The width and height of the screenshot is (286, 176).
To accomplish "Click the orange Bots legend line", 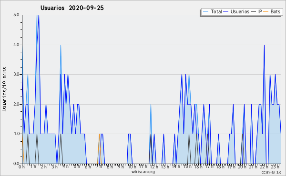I will click(x=266, y=12).
